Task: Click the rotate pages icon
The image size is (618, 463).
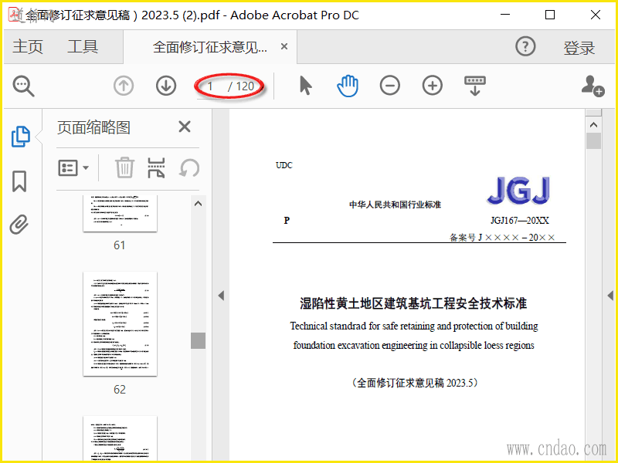Action: pos(189,168)
